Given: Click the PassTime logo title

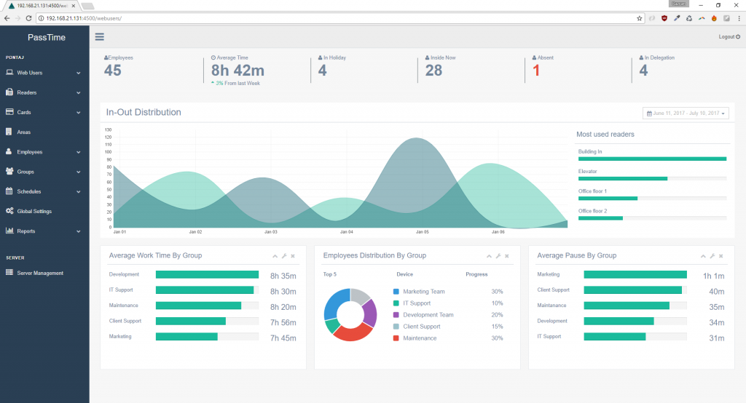Looking at the screenshot, I should click(46, 37).
